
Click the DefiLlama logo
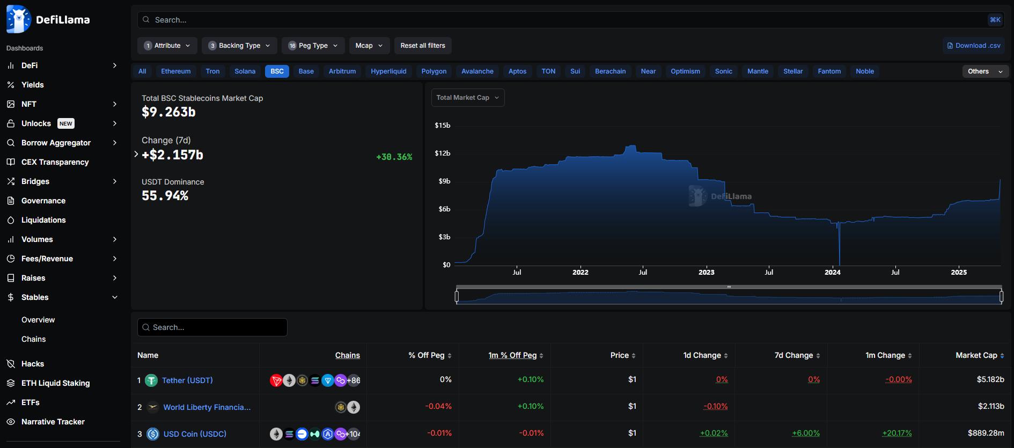tap(48, 19)
